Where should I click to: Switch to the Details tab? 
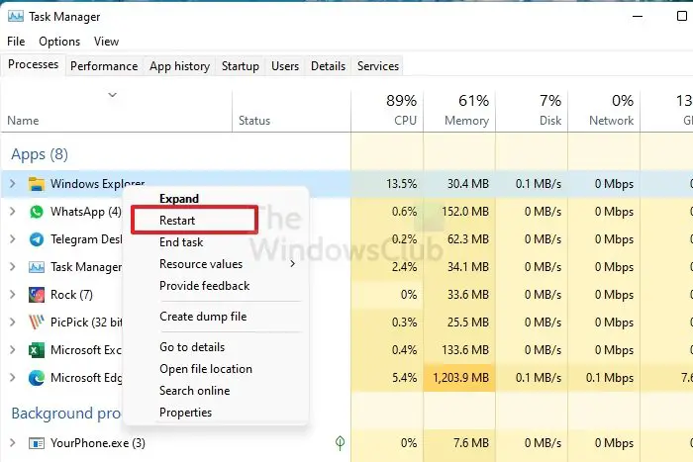[x=328, y=66]
